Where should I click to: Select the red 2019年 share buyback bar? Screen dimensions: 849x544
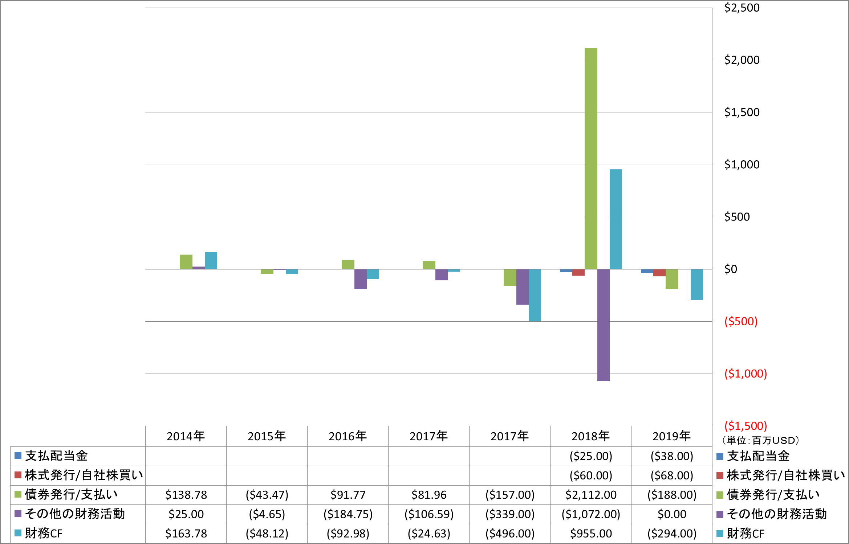[659, 273]
